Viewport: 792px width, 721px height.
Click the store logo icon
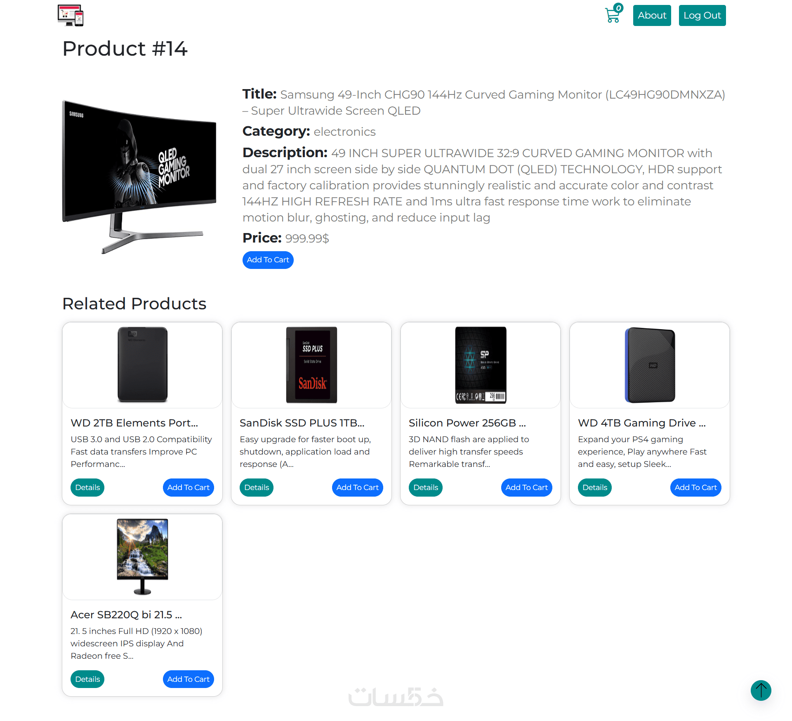(x=71, y=15)
